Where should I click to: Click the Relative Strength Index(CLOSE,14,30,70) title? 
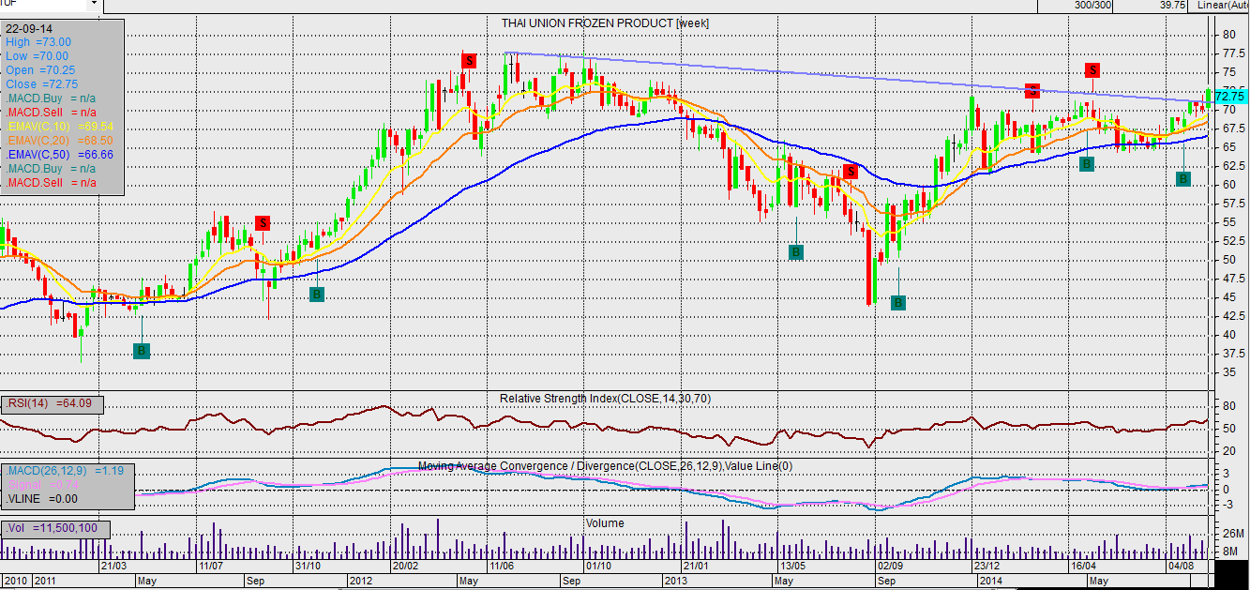coord(605,399)
